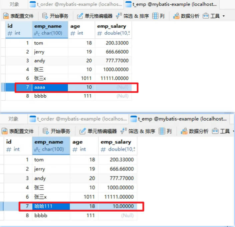Click 'aaaa' cell in top window
This screenshot has height=227, width=235.
tap(50, 87)
